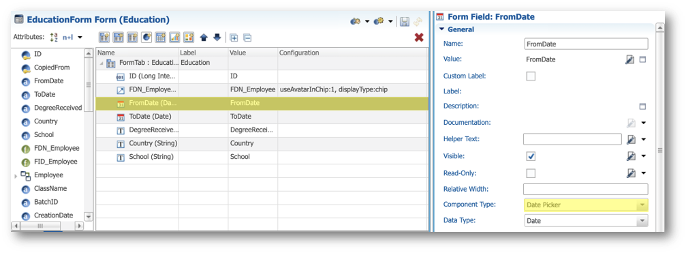Screen dimensions: 686x253
Task: Open dropdown arrow left of the gear icon
Action: [x=367, y=21]
